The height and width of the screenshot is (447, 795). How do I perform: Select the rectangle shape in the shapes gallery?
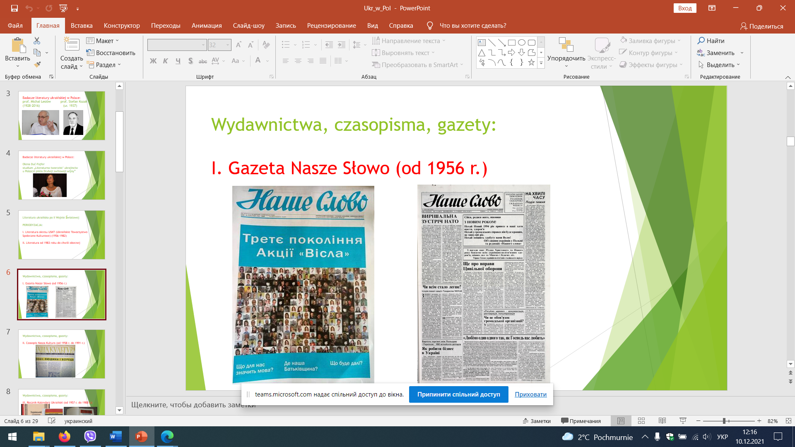coord(512,42)
